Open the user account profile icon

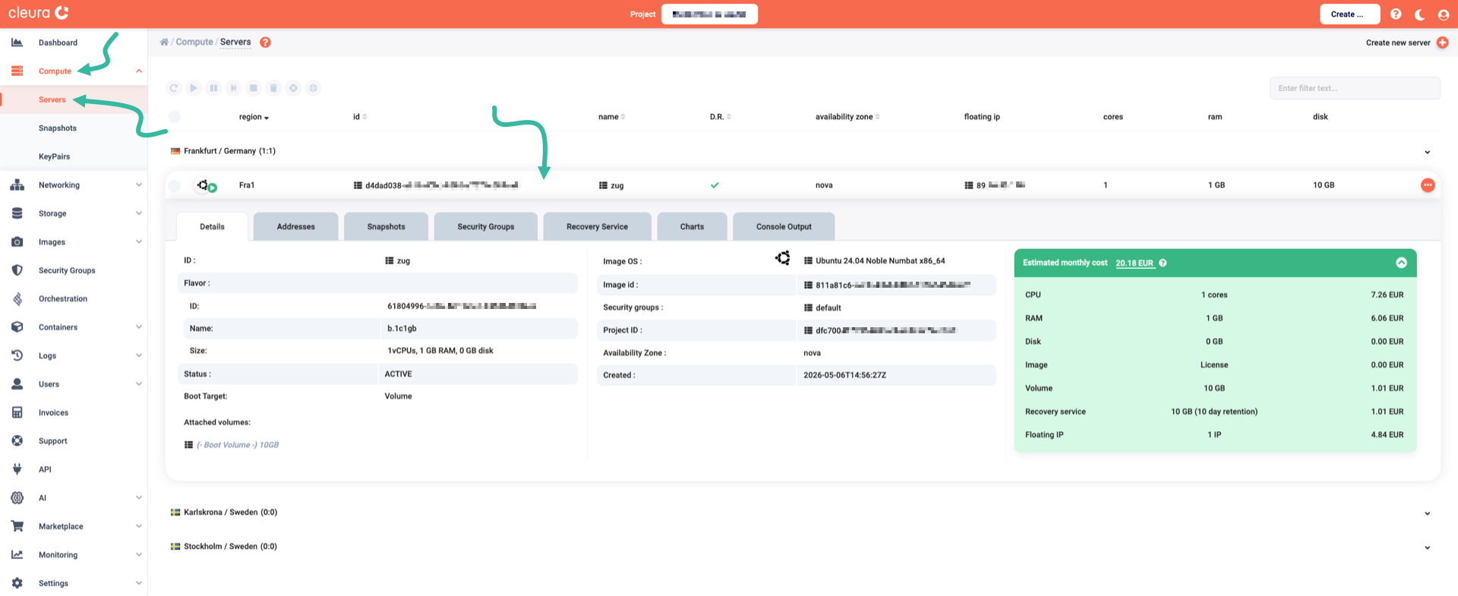pyautogui.click(x=1444, y=14)
